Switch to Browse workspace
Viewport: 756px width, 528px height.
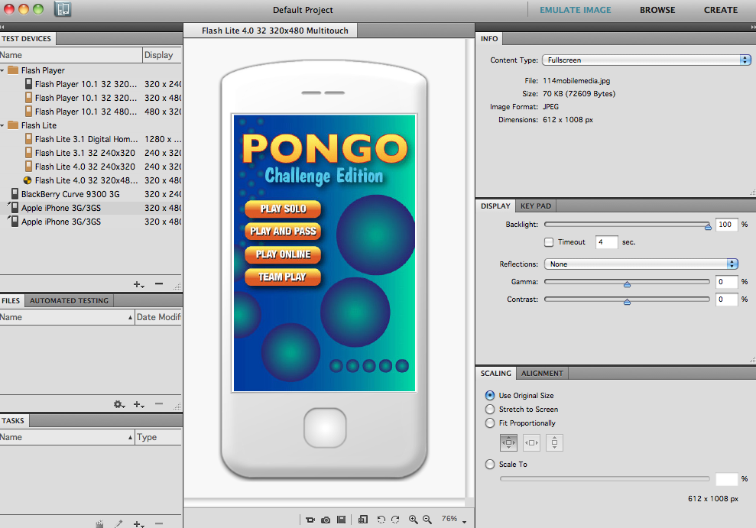coord(657,10)
